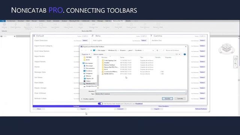Click the Export button in NonicaTab settings
Image resolution: width=240 pixels, height=135 pixels.
(157, 109)
